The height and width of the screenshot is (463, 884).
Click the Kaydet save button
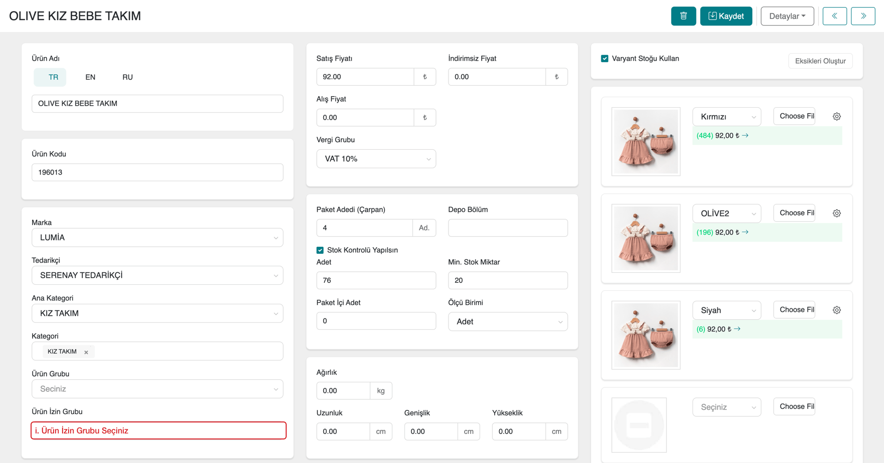tap(726, 16)
